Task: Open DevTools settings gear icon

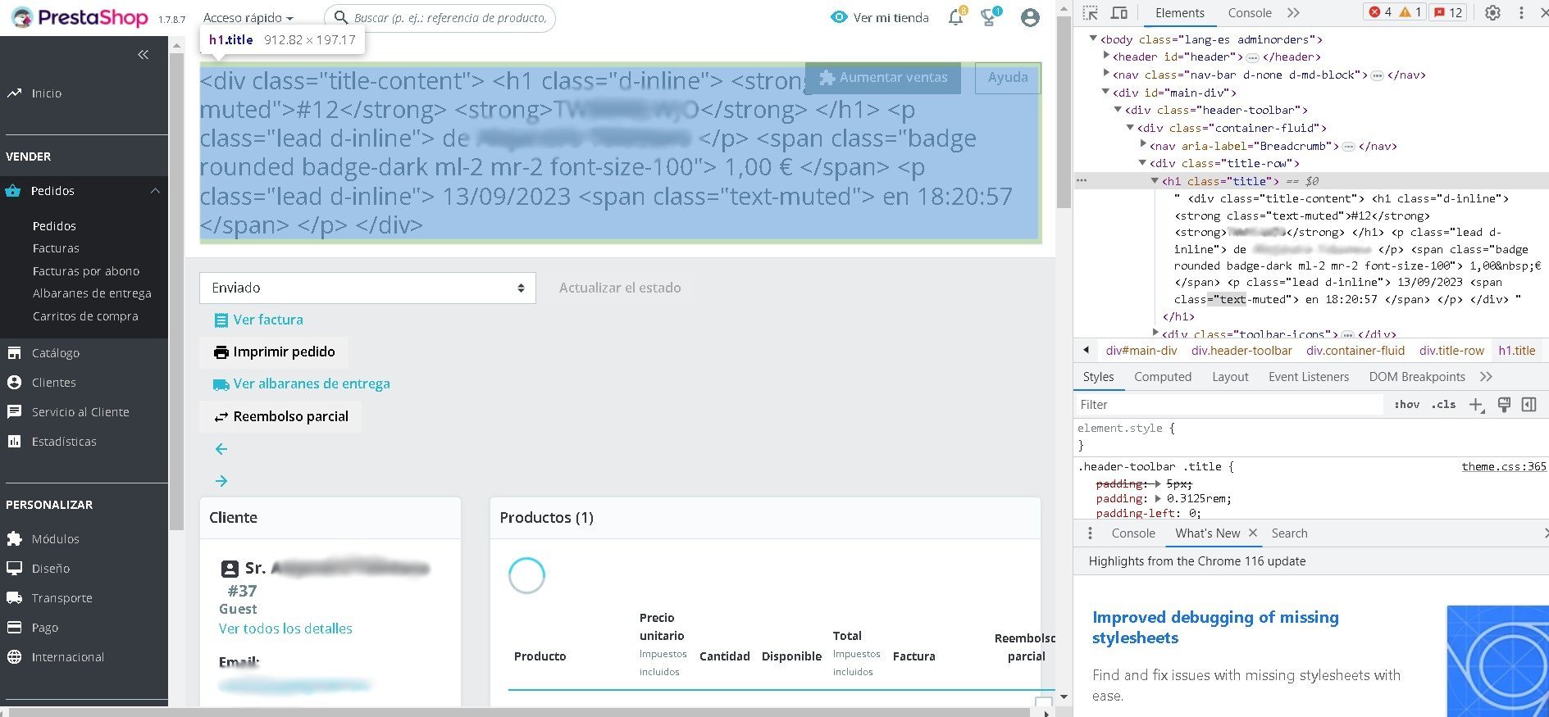Action: tap(1492, 13)
